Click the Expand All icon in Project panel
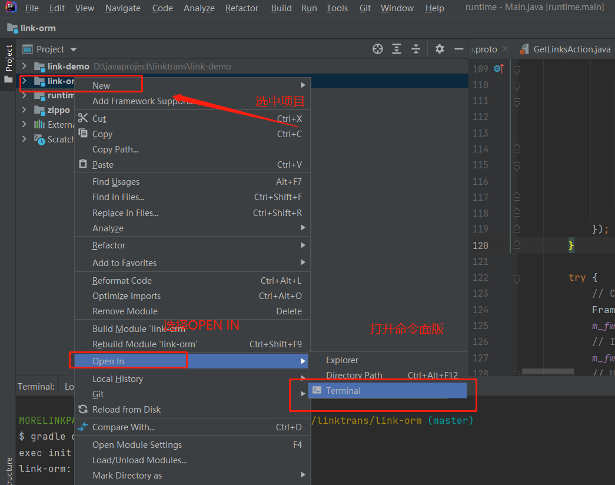This screenshot has width=615, height=485. (395, 49)
